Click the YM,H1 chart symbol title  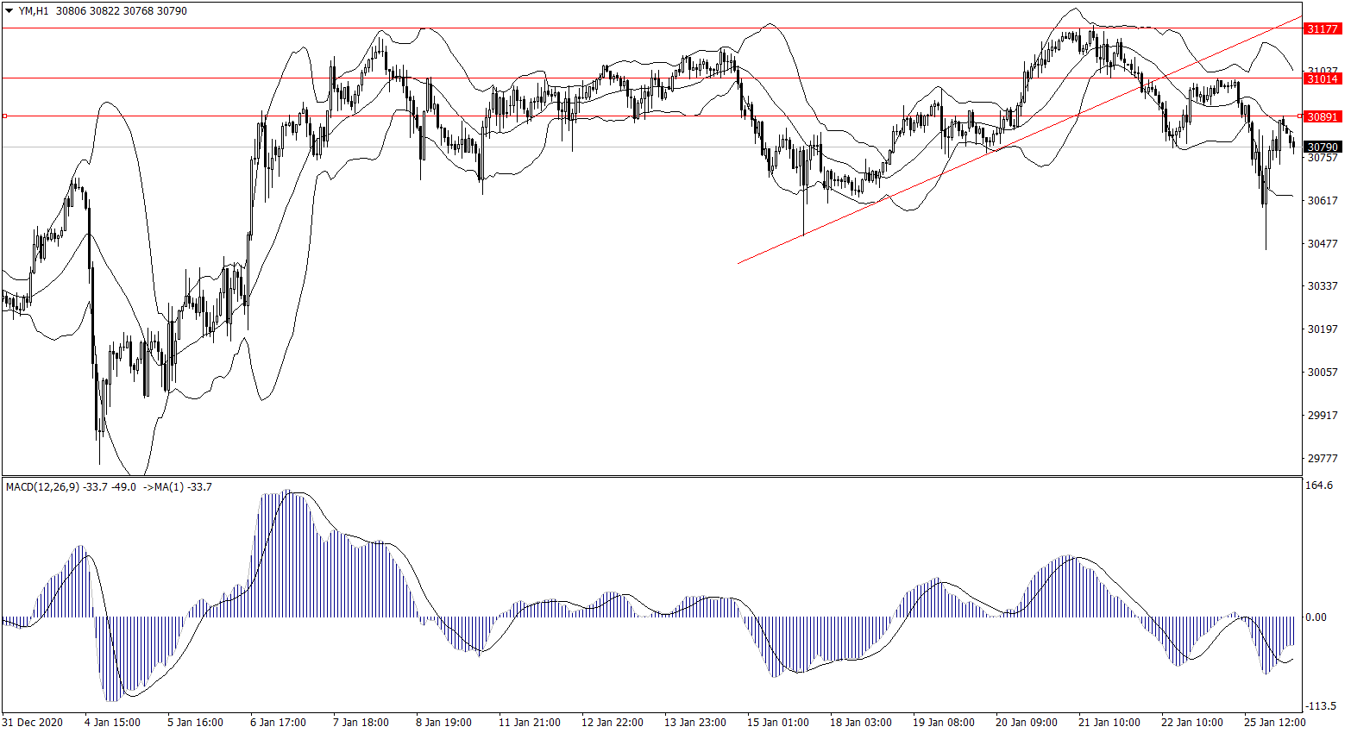click(x=34, y=11)
